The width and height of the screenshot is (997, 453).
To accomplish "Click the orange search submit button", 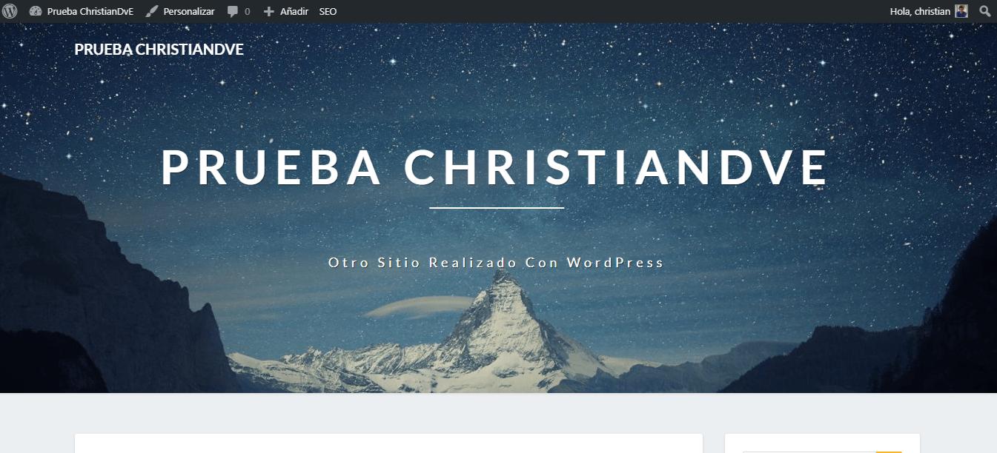I will coord(889,452).
